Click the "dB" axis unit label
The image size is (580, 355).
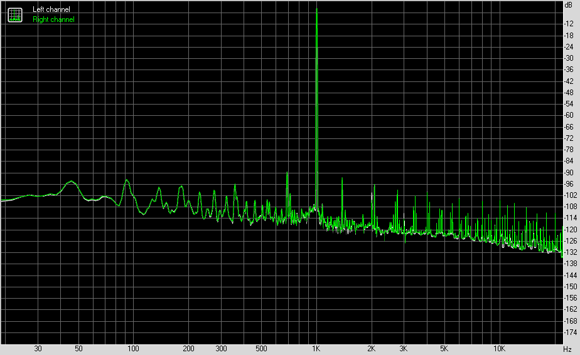[569, 5]
